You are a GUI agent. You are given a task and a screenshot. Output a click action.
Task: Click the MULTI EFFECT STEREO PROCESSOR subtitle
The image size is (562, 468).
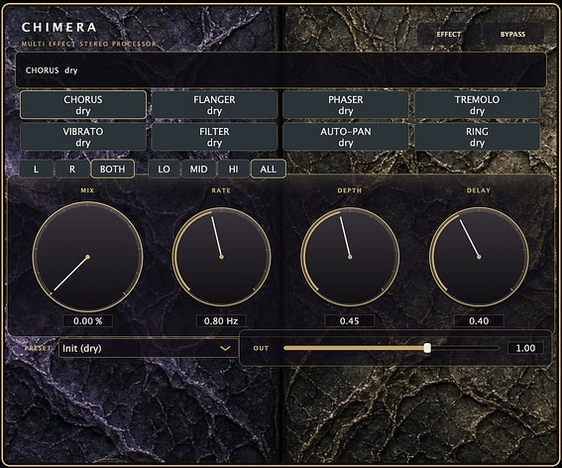click(89, 44)
